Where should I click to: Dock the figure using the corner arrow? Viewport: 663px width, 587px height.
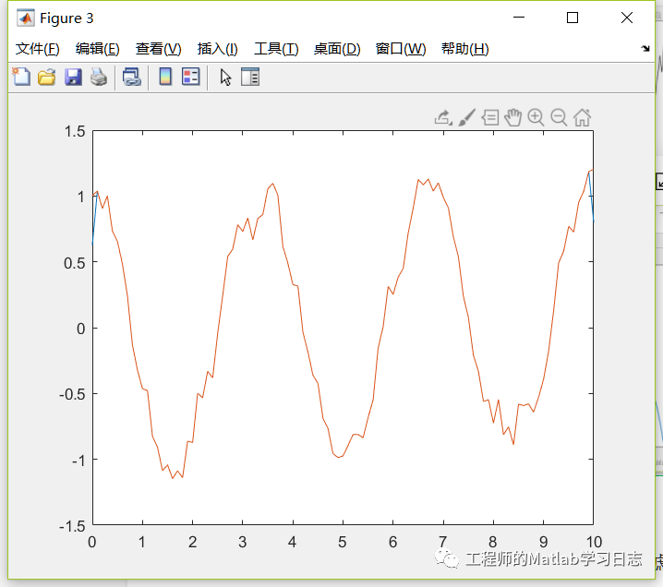tap(645, 49)
